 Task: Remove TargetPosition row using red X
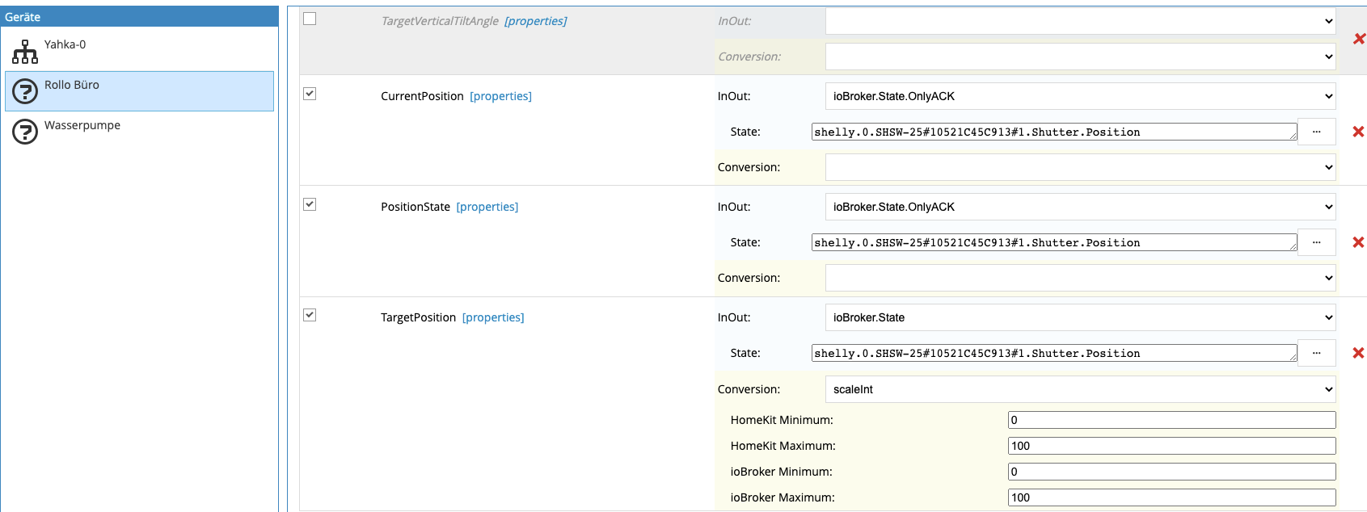pos(1358,353)
